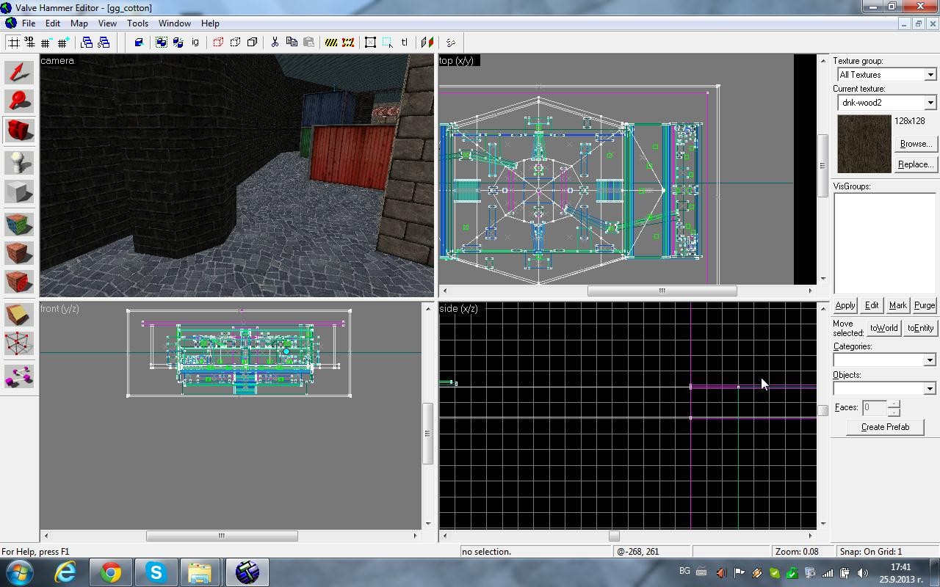Toggle the 2D grid display
This screenshot has width=940, height=587.
pos(13,43)
